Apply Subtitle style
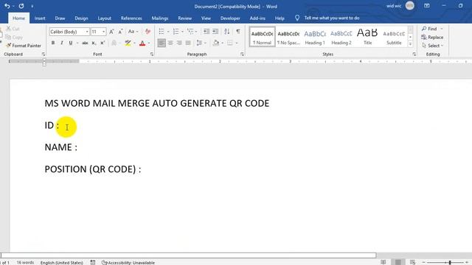The image size is (472, 265). [394, 38]
